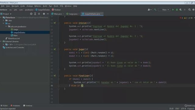The image size is (195, 110).
Task: Click implements gutter icon beside inicial() method
Action: 55,23
